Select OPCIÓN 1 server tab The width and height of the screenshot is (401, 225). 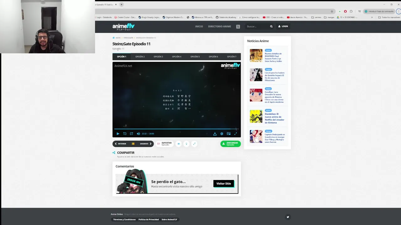coord(122,57)
